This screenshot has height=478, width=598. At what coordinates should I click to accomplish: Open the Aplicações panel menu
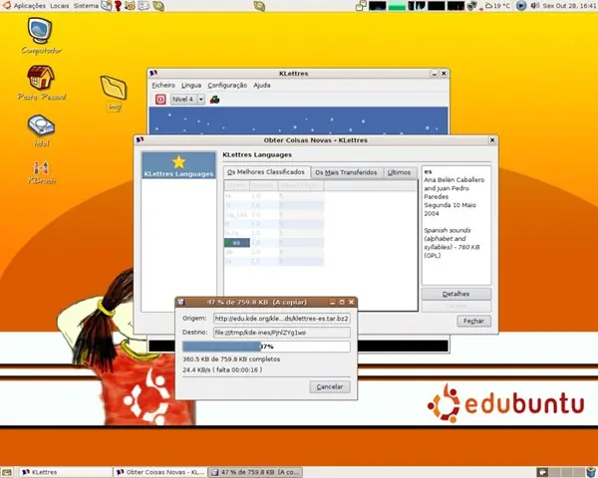[29, 6]
